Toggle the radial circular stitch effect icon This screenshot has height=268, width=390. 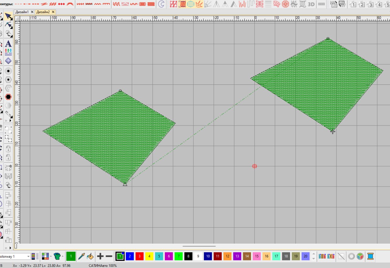tap(285, 4)
